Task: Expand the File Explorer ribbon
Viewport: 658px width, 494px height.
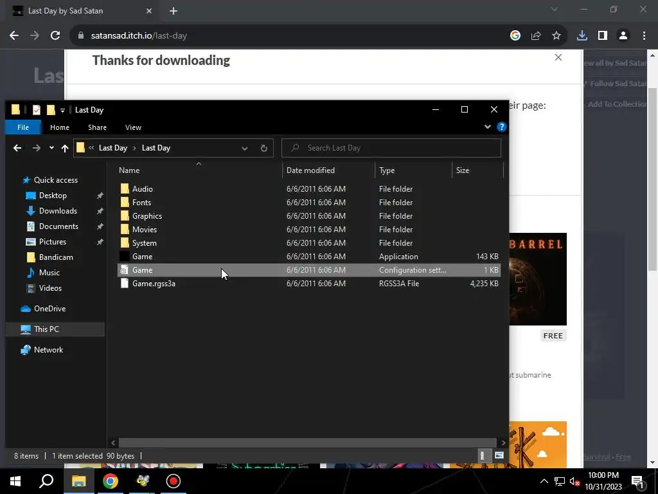Action: (487, 127)
